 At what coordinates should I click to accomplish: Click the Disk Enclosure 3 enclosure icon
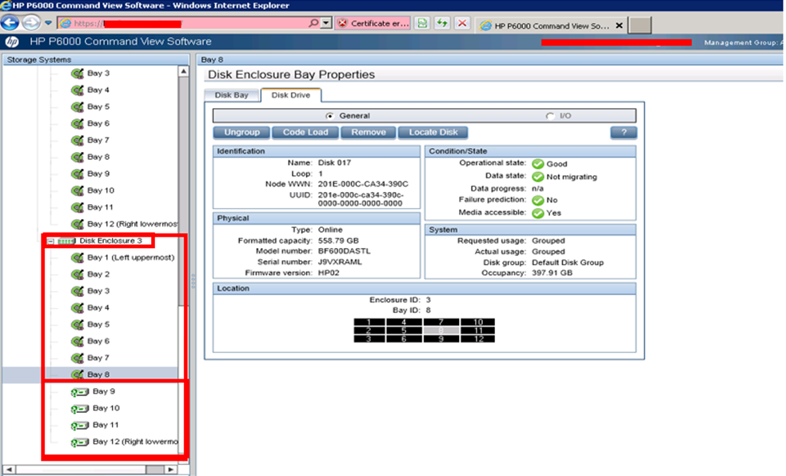66,241
